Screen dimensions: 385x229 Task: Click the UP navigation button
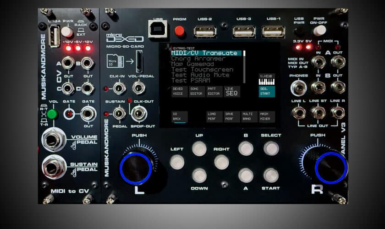tap(199, 149)
